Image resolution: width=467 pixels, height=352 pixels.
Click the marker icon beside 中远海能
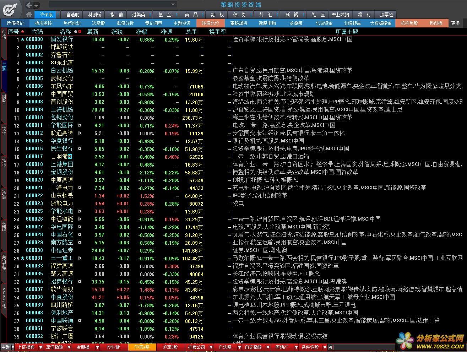click(x=80, y=219)
